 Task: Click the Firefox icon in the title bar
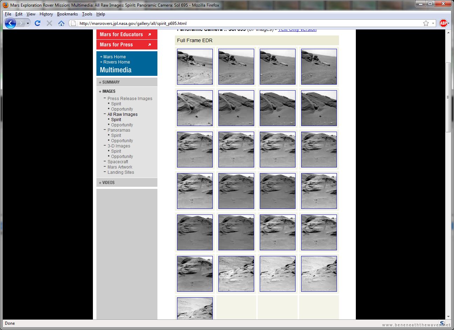tap(5, 5)
